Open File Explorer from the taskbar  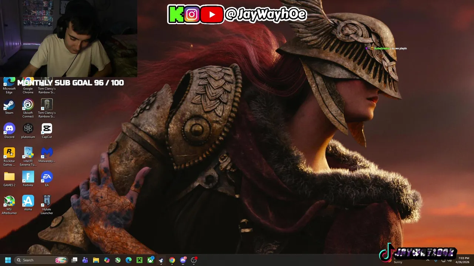(96, 260)
